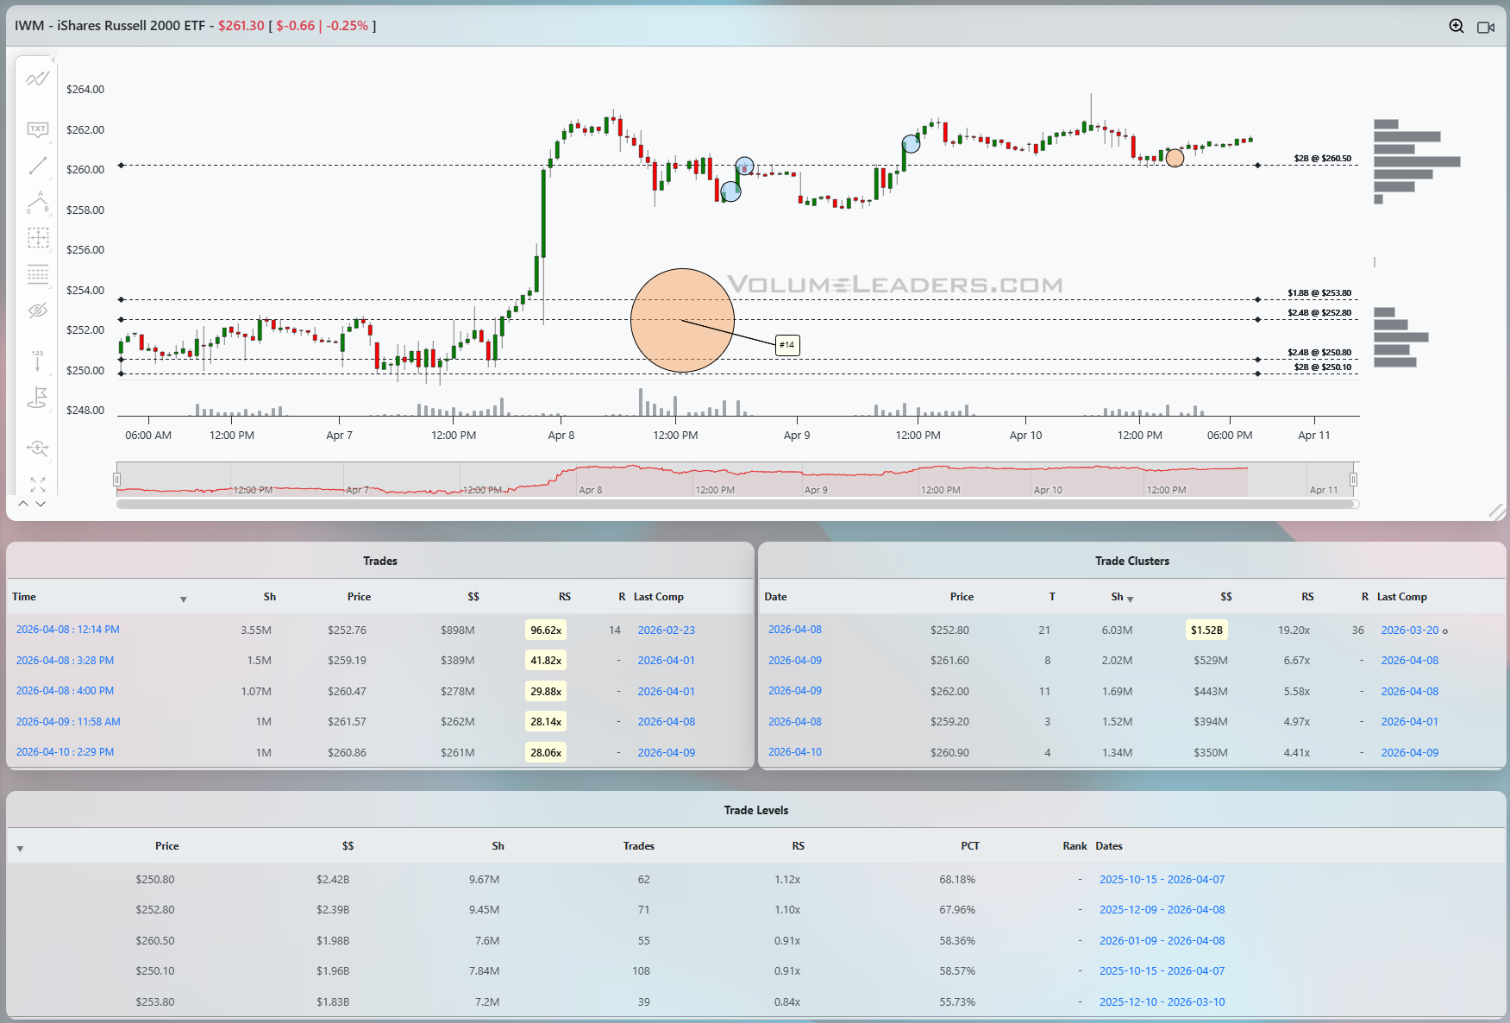
Task: Open trade 2026-04-09 : 11:58 AM
Action: click(68, 722)
